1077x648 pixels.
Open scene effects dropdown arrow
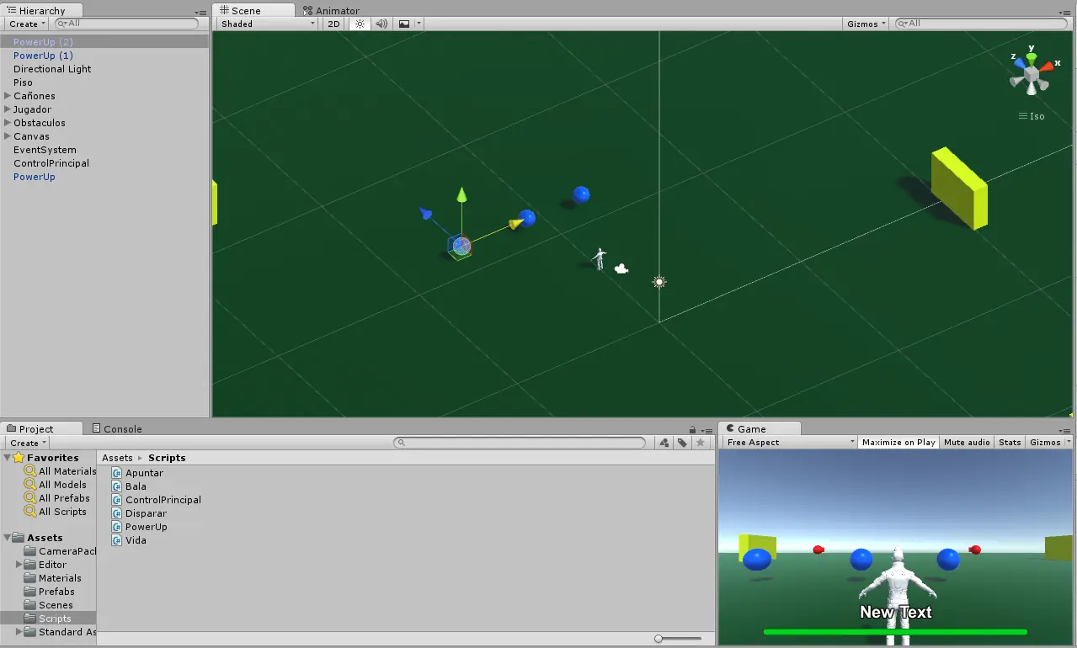419,24
